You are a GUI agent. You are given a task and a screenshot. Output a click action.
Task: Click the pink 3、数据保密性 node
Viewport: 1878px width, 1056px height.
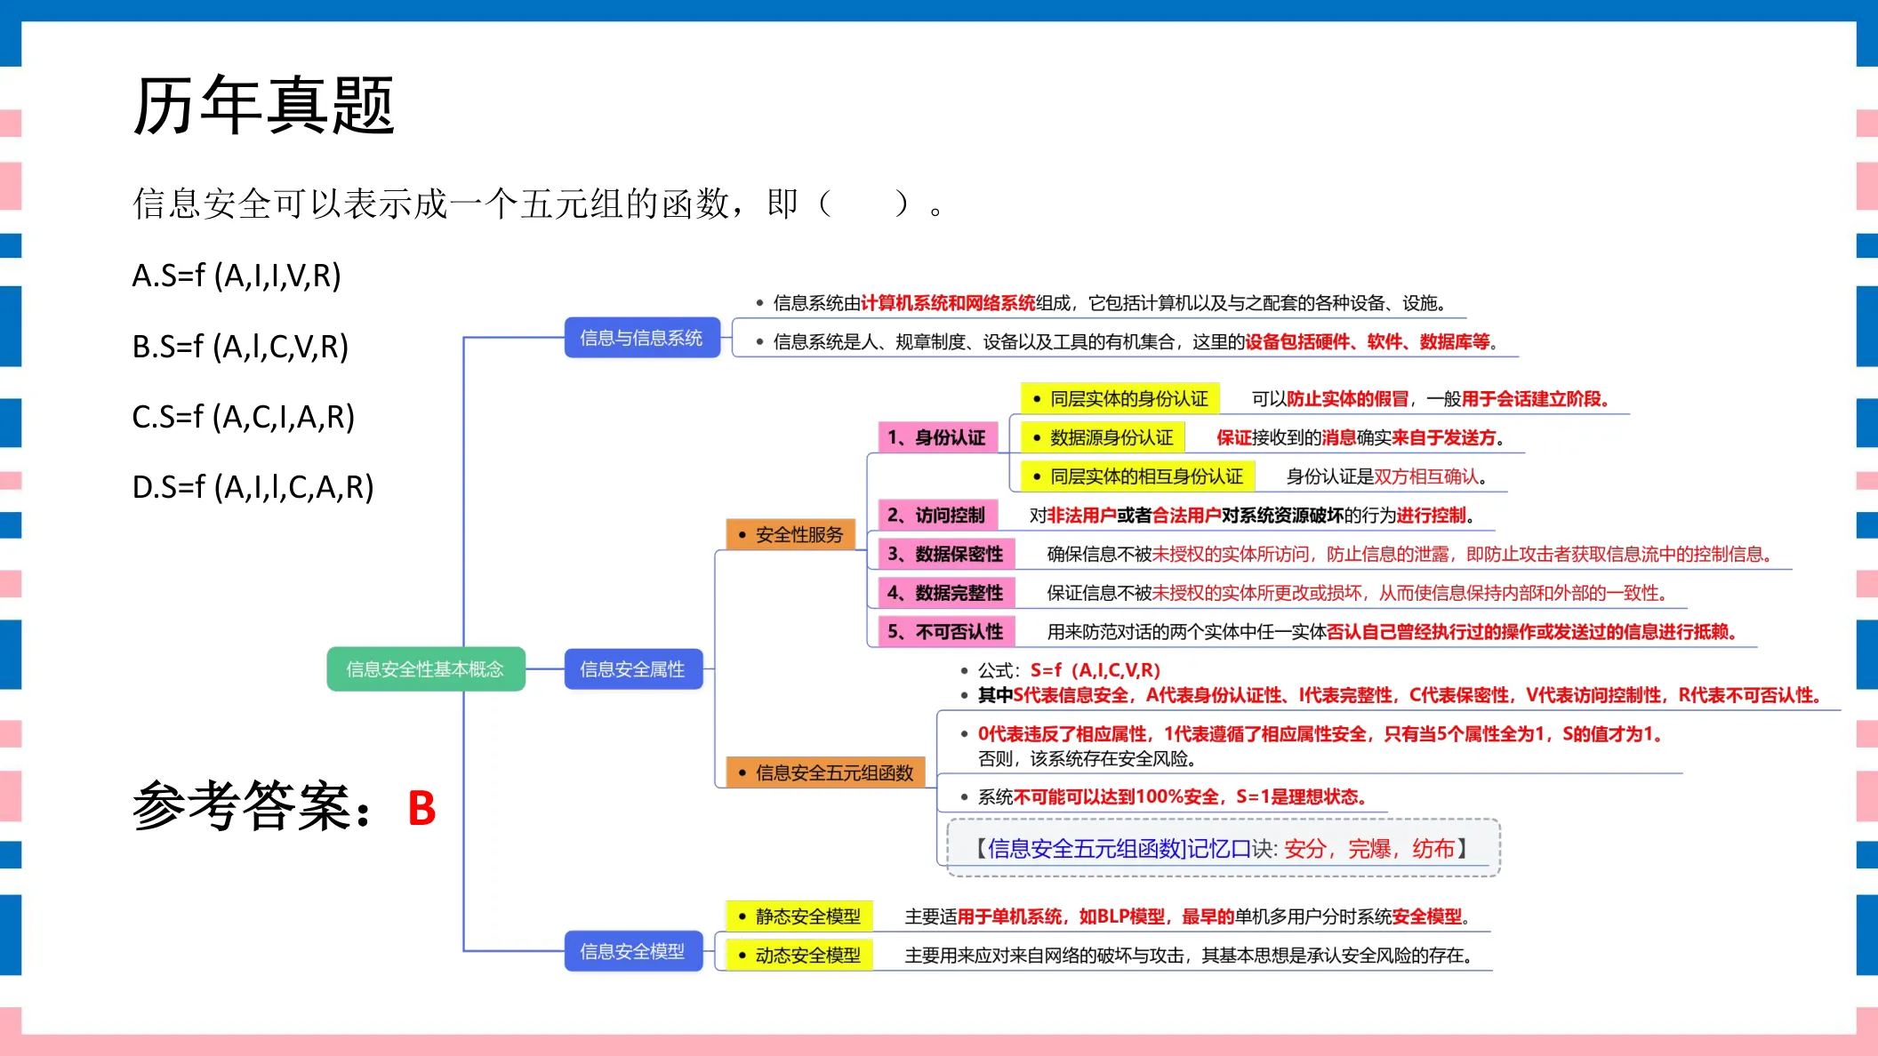pyautogui.click(x=947, y=554)
